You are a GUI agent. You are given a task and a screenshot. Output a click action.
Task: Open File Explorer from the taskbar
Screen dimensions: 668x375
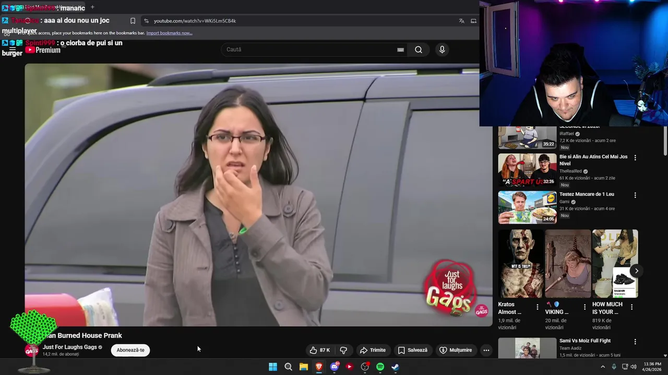click(x=303, y=367)
